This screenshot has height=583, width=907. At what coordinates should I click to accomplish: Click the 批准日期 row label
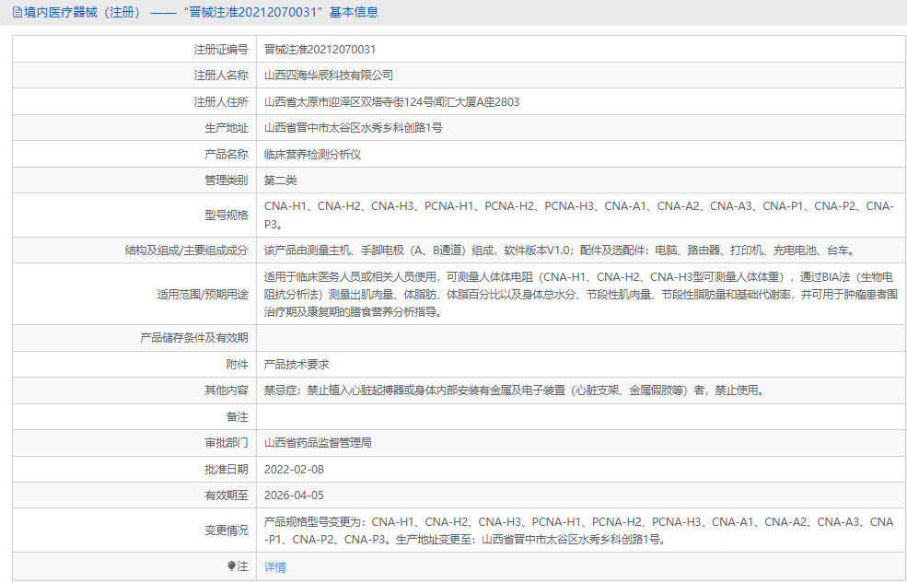[x=227, y=470]
